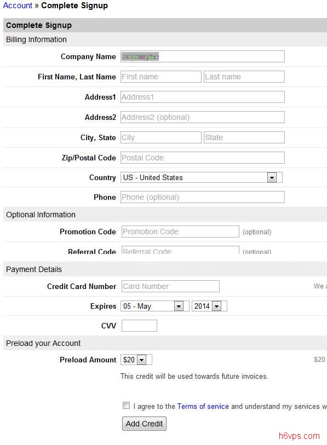Focus the CVV input box
The image size is (327, 445).
pyautogui.click(x=139, y=326)
